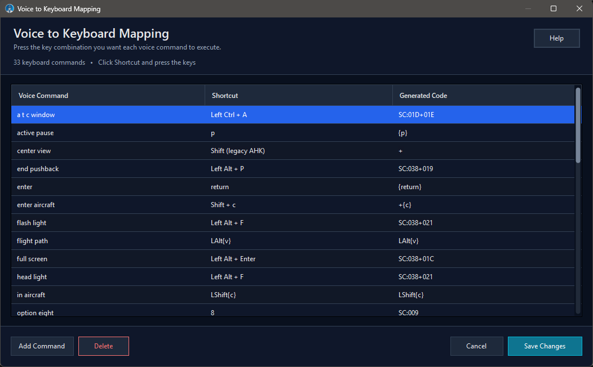Image resolution: width=593 pixels, height=367 pixels.
Task: Open the Help button
Action: [x=556, y=38]
